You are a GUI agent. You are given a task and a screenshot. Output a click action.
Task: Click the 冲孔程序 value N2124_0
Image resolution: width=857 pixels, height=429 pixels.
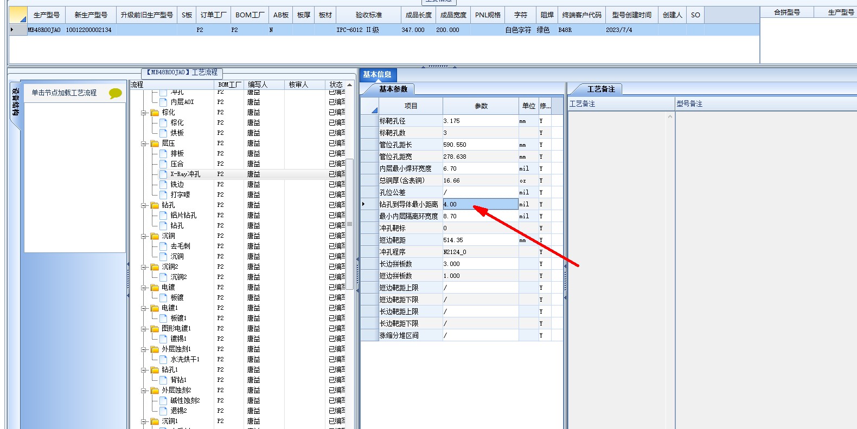click(x=481, y=252)
